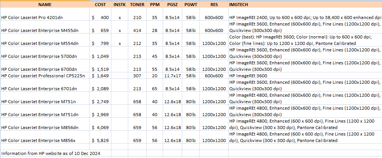Click the HP Color LaserJet Pro 4201dn cell
The width and height of the screenshot is (382, 158).
45,14
